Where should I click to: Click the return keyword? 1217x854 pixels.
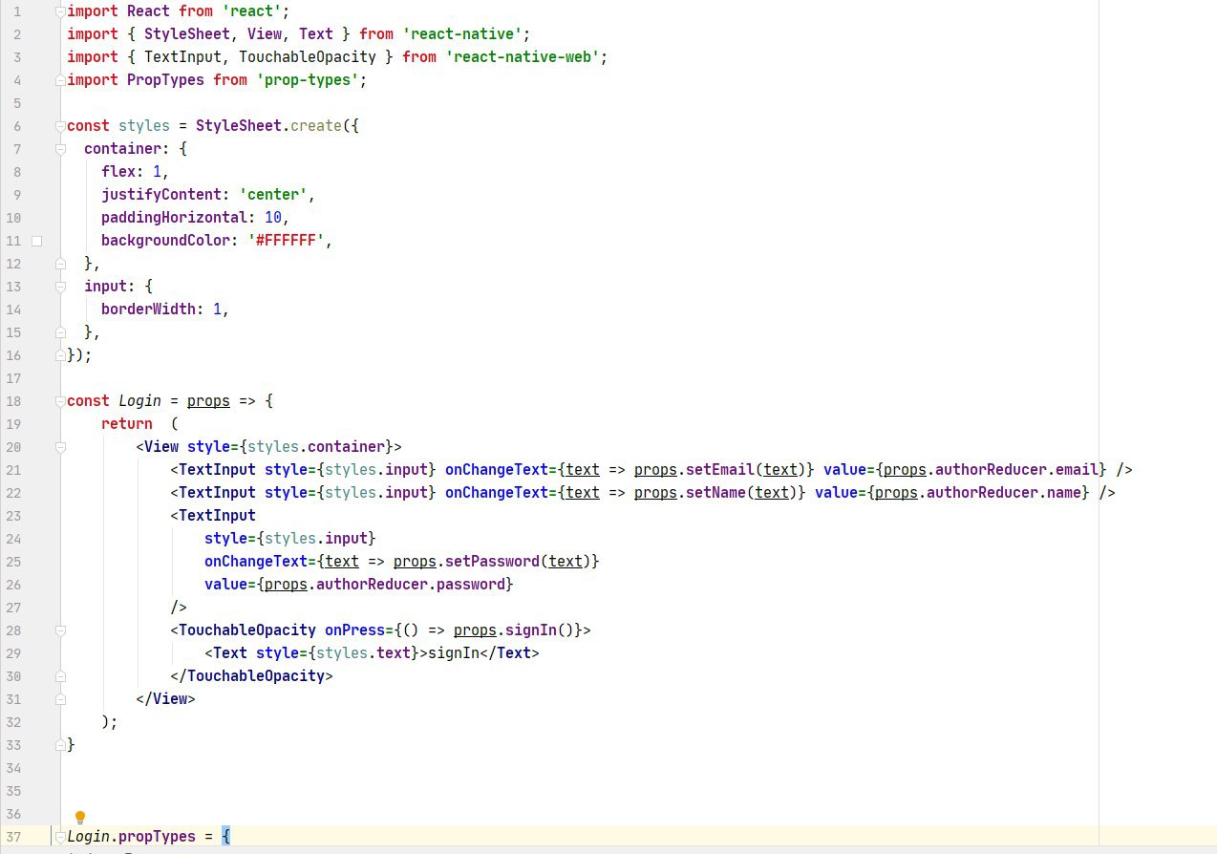click(127, 424)
